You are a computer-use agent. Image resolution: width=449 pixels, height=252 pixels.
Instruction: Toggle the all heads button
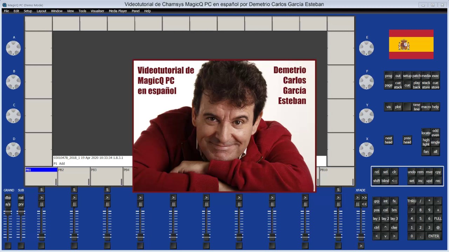(x=435, y=152)
